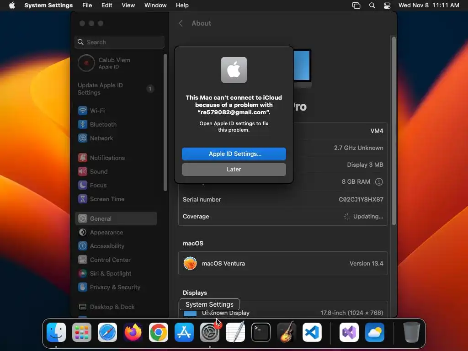
Task: Open Focus settings icon
Action: click(x=83, y=185)
